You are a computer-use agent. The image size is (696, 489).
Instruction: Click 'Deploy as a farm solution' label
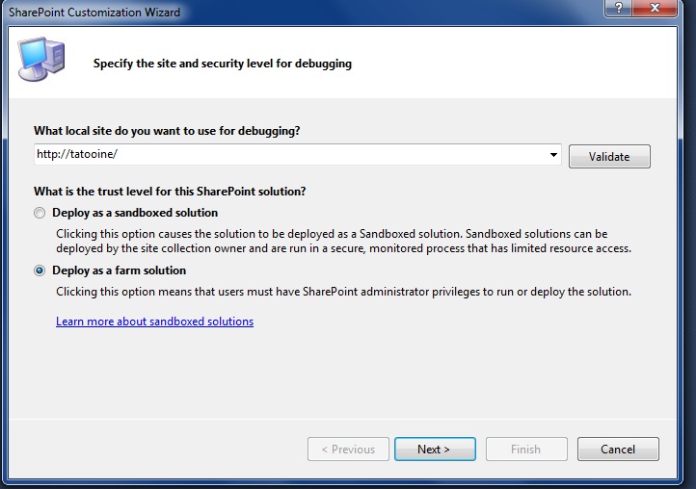[119, 270]
